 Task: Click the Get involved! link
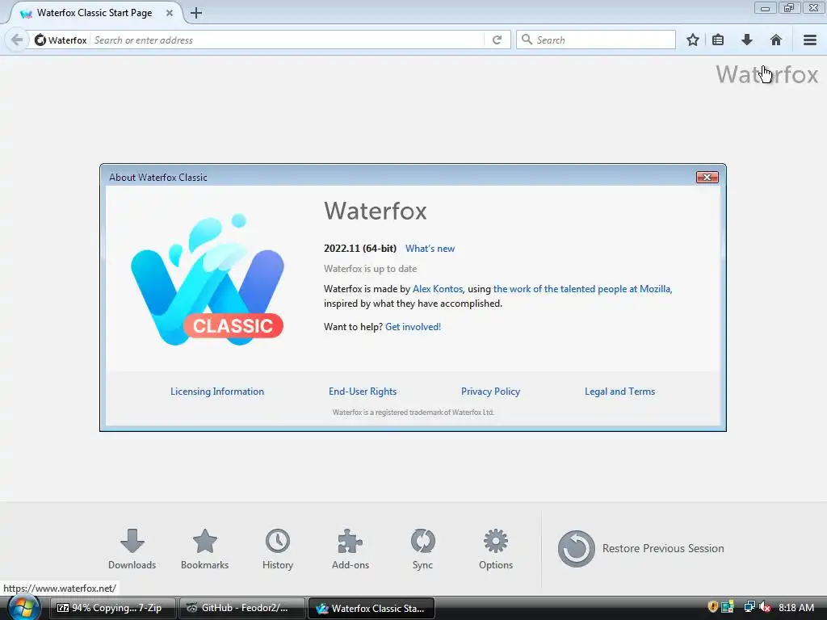tap(413, 327)
